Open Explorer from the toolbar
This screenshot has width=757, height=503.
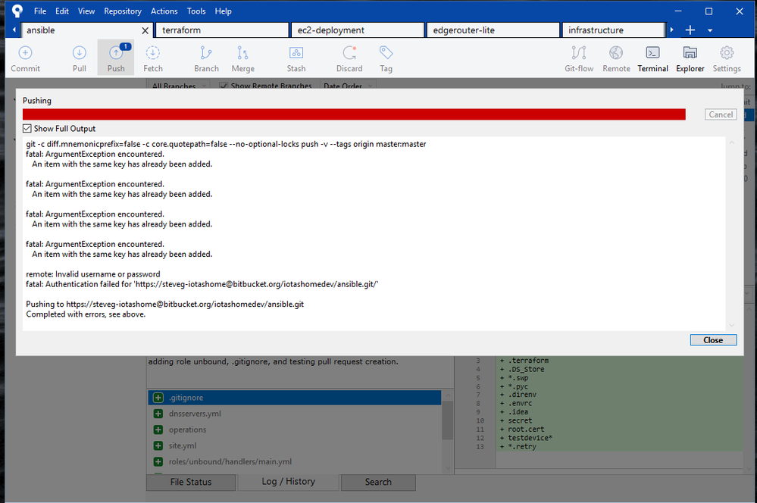pyautogui.click(x=690, y=58)
